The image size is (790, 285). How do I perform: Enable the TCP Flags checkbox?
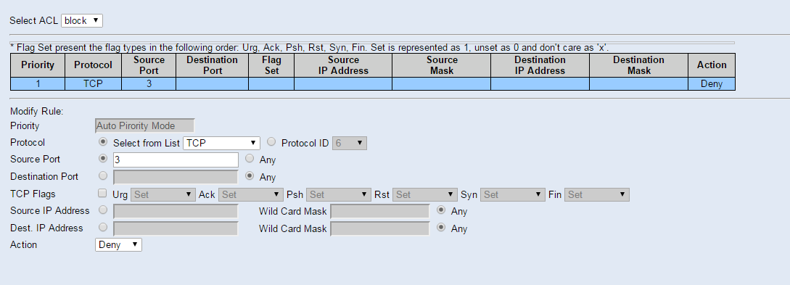tap(103, 193)
